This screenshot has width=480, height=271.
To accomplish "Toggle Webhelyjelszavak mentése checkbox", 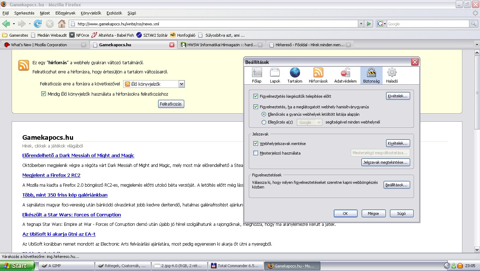I will (256, 144).
